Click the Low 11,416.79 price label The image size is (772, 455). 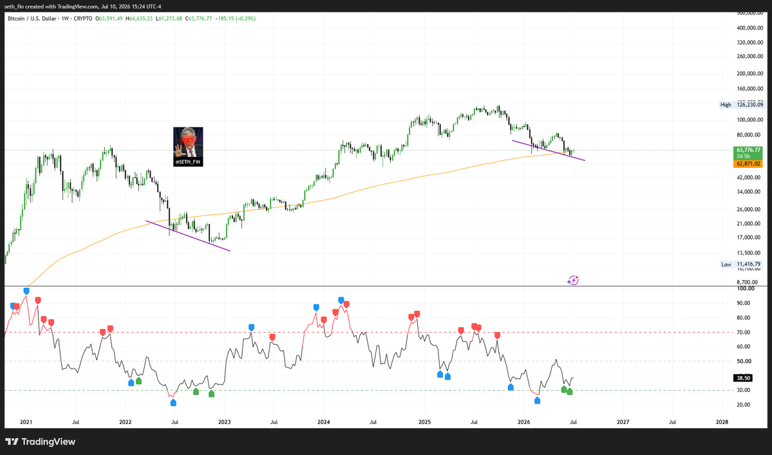742,264
